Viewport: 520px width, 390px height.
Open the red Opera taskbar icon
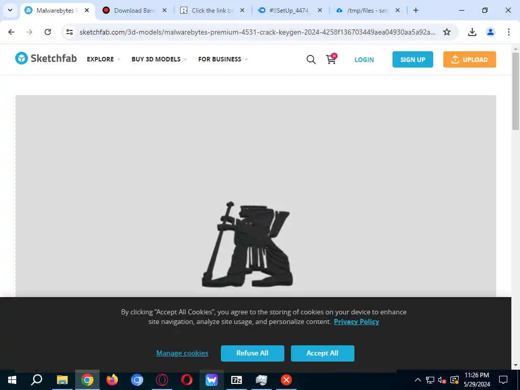click(x=187, y=380)
